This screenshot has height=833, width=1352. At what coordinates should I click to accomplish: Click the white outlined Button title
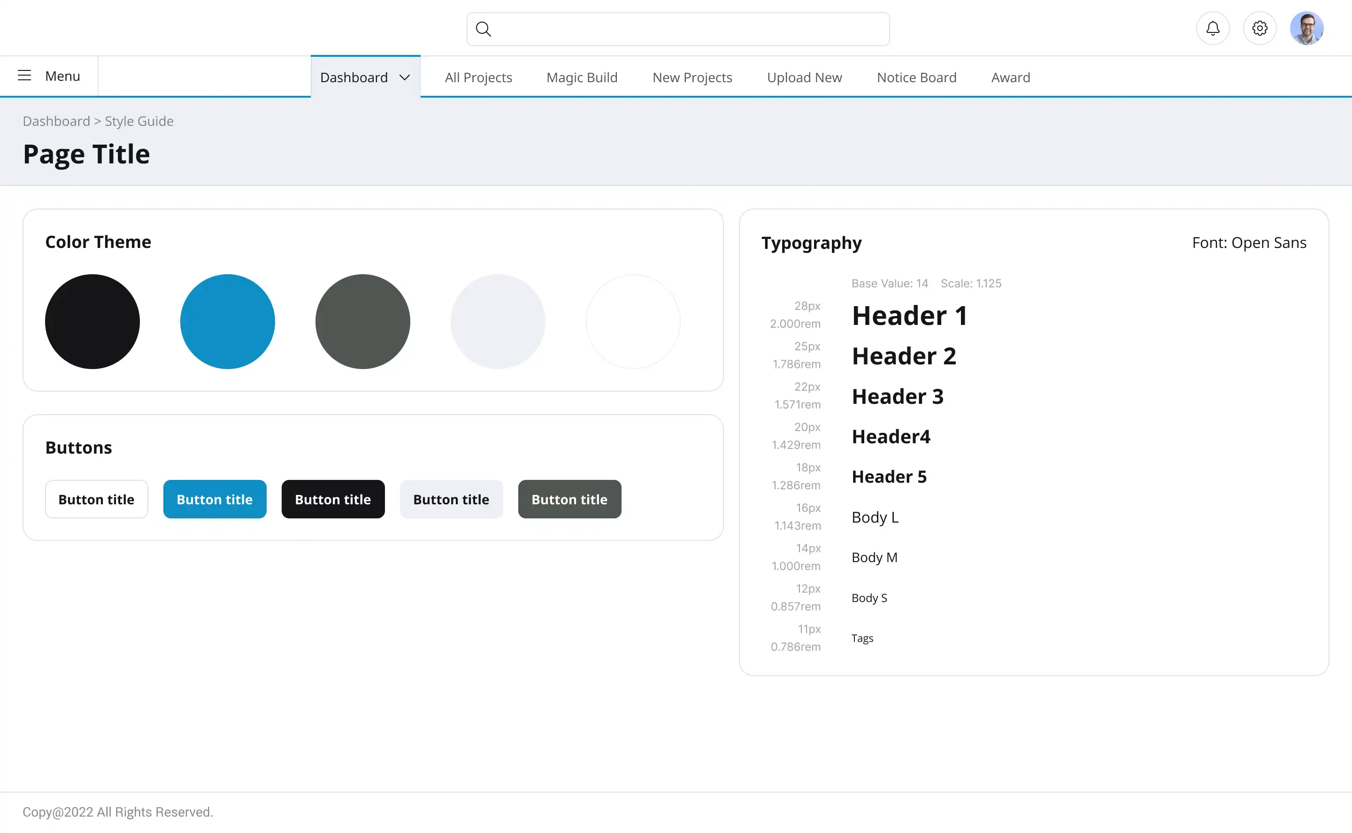tap(96, 499)
